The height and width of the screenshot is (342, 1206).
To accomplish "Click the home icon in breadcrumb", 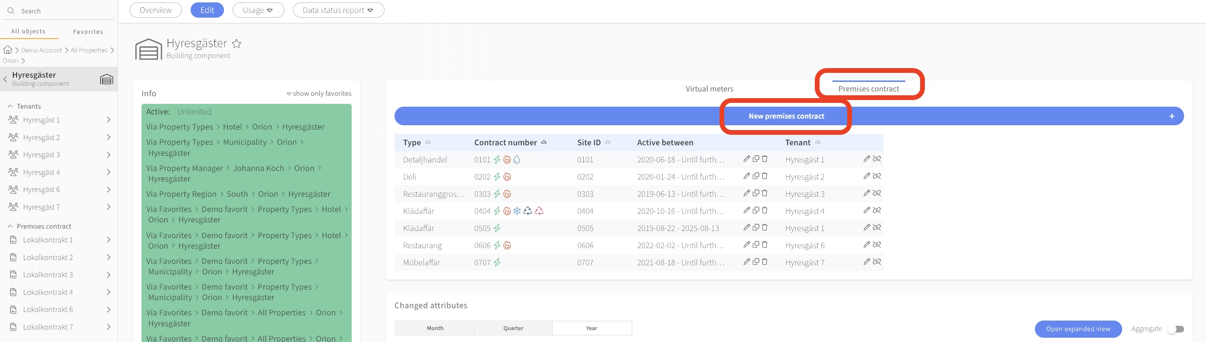I will pos(8,50).
